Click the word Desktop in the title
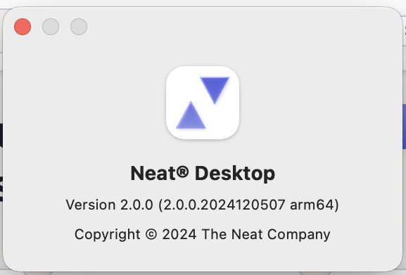406x275 pixels. click(235, 174)
